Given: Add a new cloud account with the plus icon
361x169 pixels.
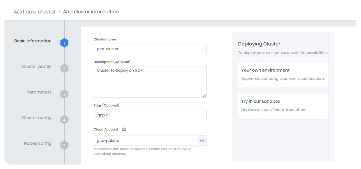Looking at the screenshot, I should pyautogui.click(x=202, y=140).
